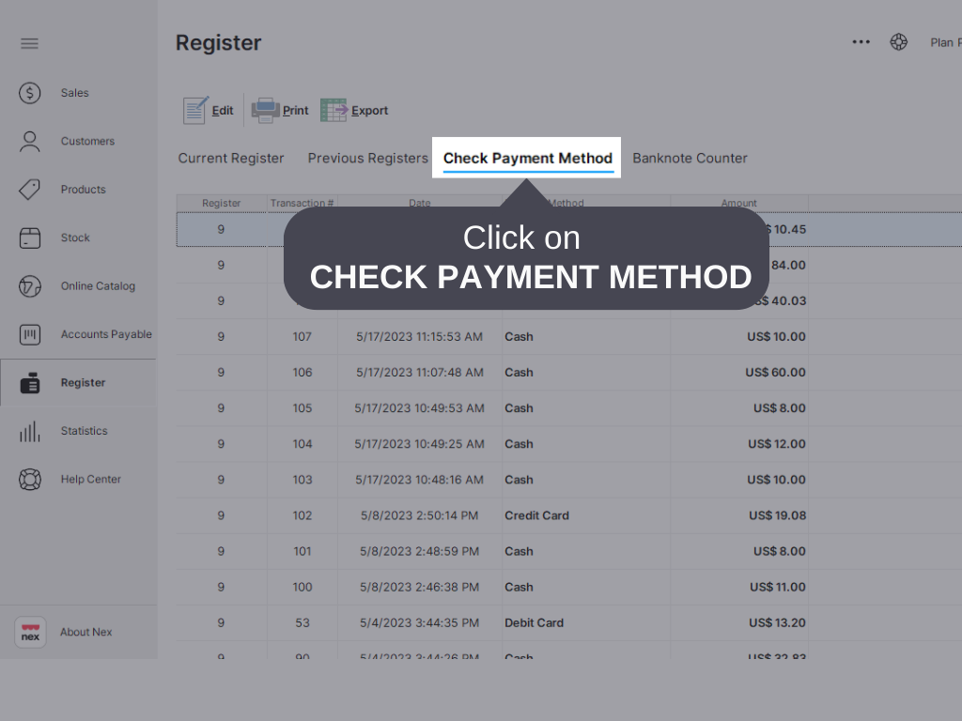Collapse the sidebar with the hamburger menu

(x=29, y=43)
